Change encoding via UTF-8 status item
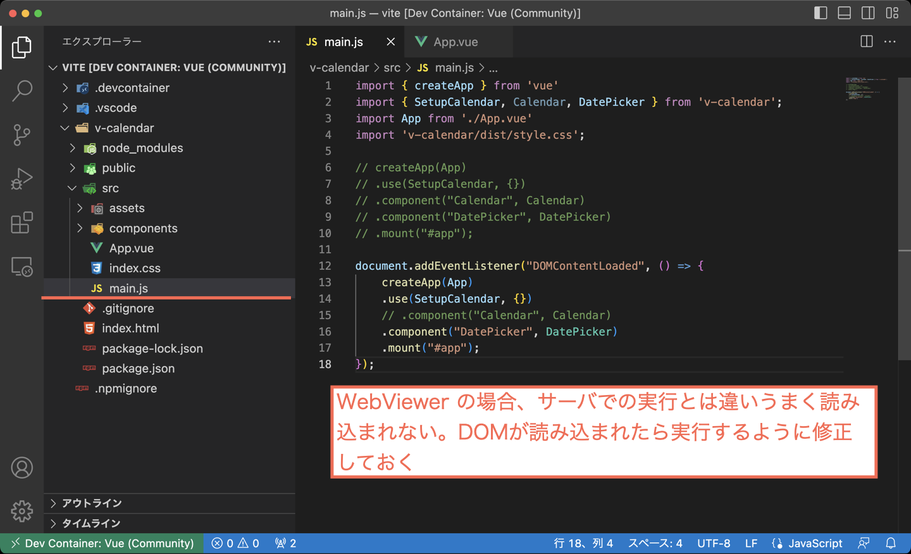This screenshot has height=554, width=911. (714, 543)
